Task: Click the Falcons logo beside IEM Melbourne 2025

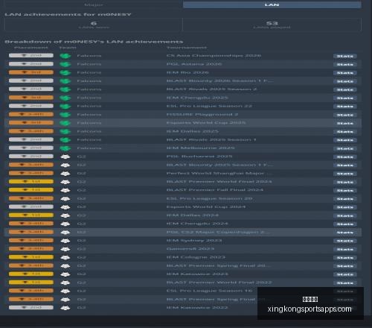Action: tap(65, 148)
